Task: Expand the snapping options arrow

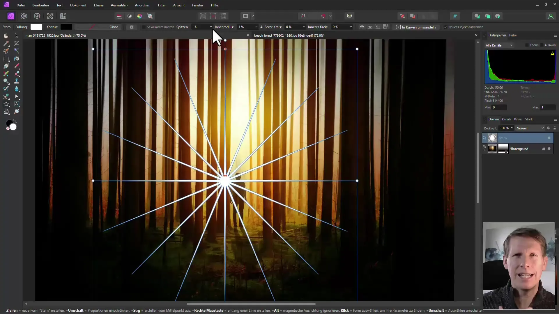Action: [x=330, y=16]
